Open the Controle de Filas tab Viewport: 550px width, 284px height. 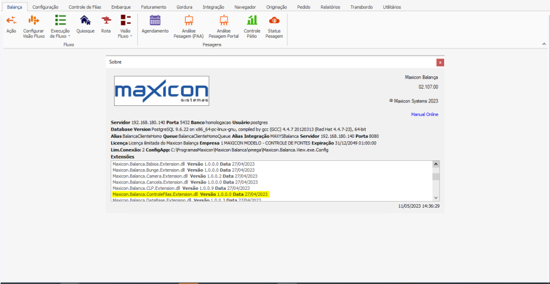85,7
